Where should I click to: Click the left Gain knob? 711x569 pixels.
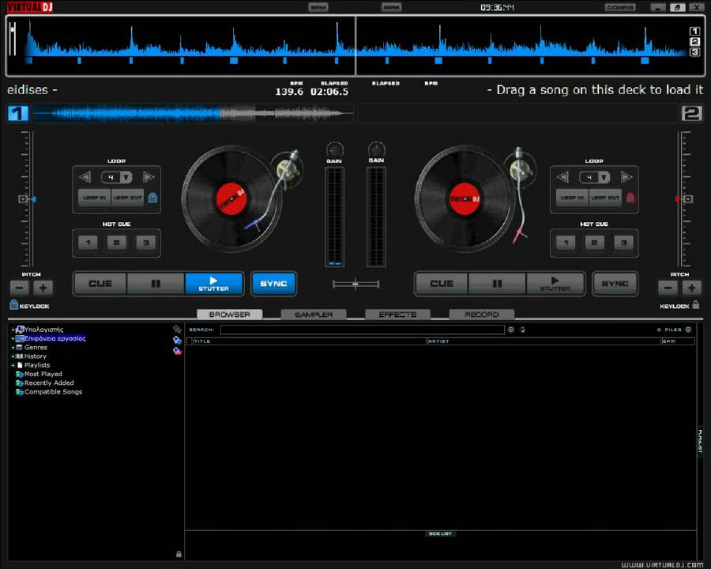[x=335, y=149]
